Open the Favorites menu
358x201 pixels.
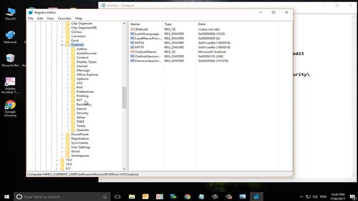(x=64, y=18)
